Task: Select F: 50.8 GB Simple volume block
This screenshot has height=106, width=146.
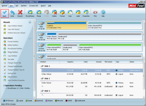Action: tap(54, 47)
